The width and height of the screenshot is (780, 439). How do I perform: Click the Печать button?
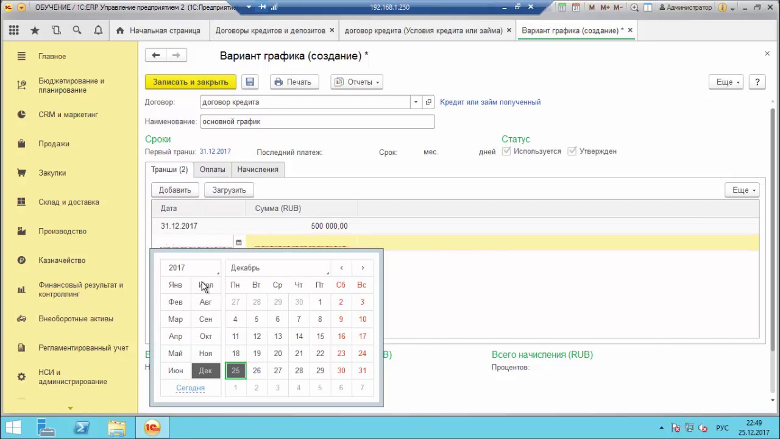(294, 82)
